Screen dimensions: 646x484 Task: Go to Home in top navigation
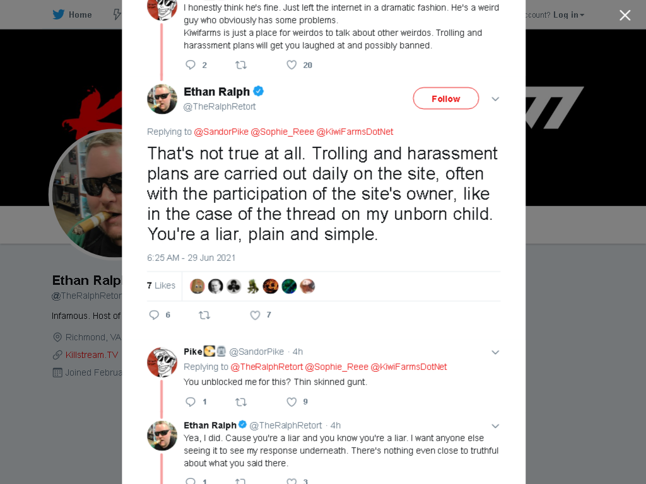[x=80, y=15]
